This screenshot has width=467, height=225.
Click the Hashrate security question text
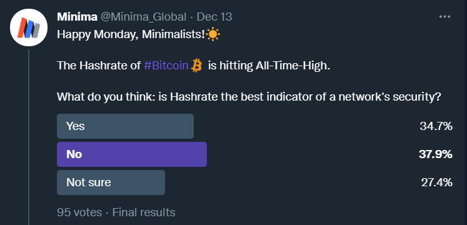(249, 97)
